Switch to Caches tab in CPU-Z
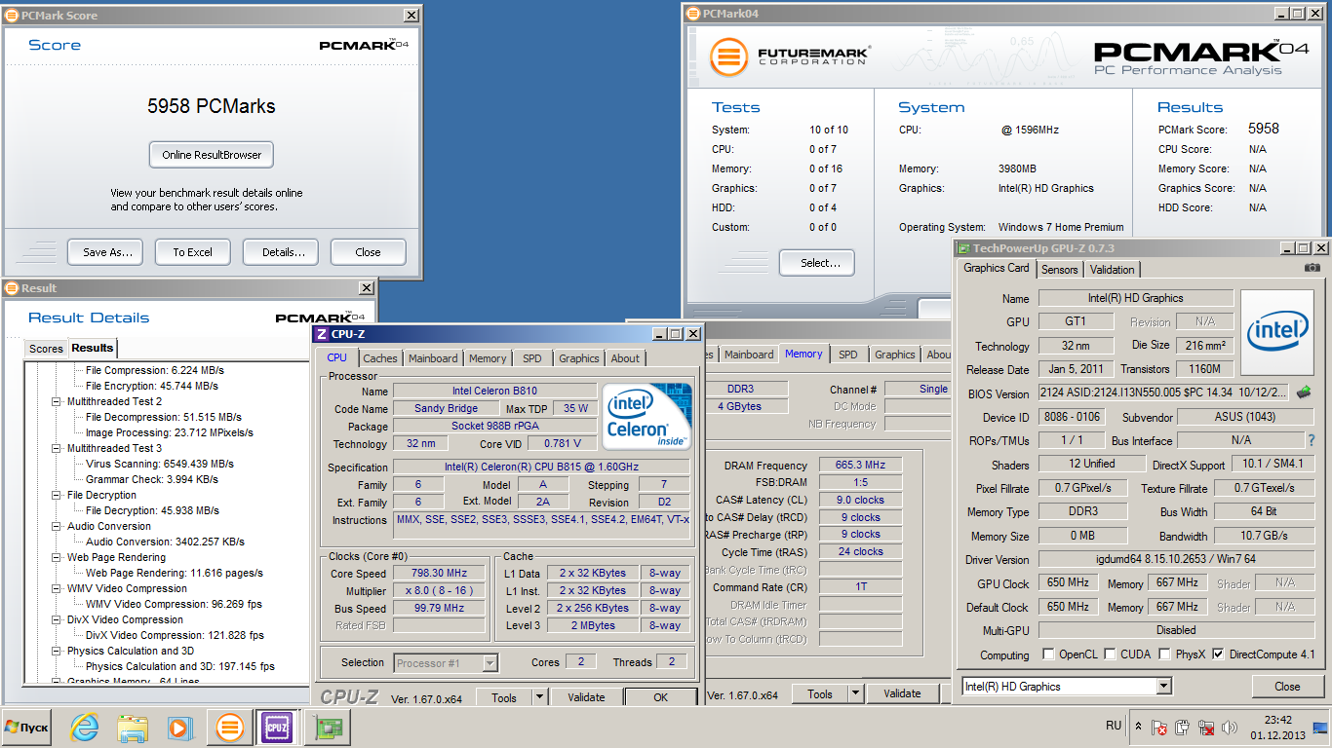Viewport: 1332px width, 748px height. point(380,358)
